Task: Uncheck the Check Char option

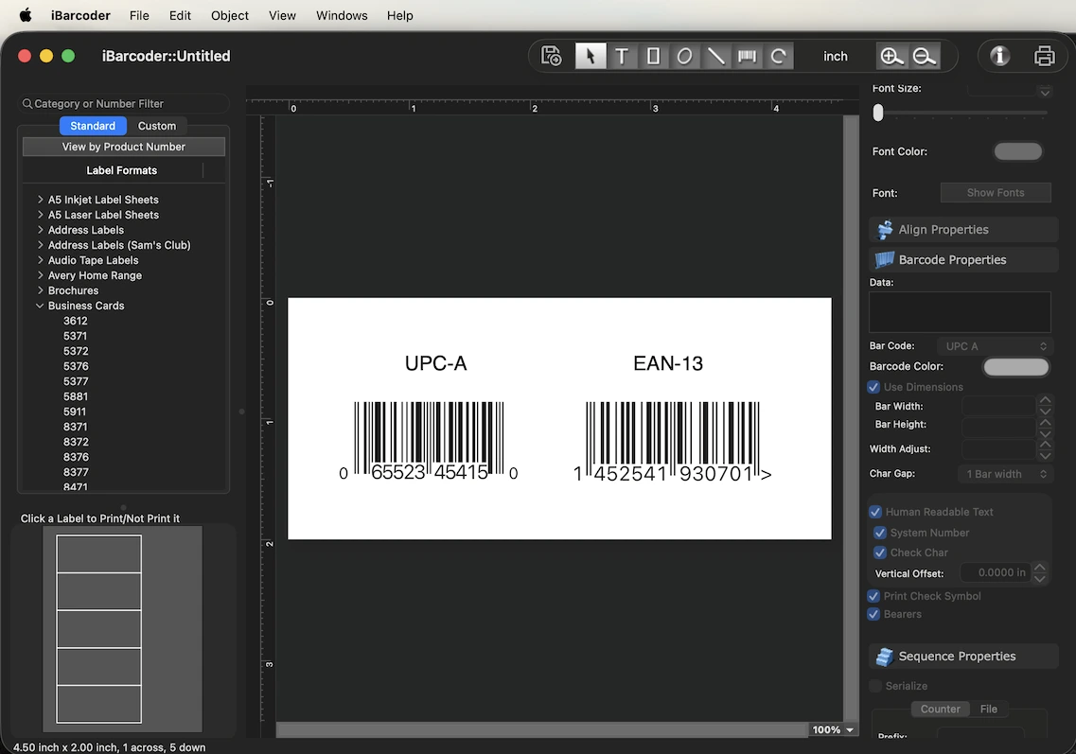Action: click(880, 552)
